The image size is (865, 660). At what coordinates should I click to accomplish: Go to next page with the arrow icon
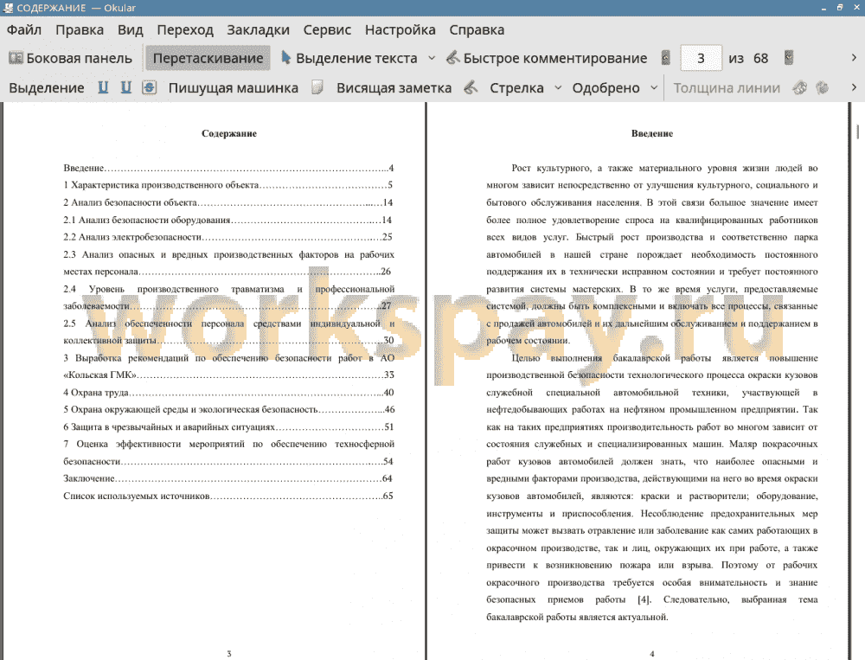pyautogui.click(x=789, y=58)
